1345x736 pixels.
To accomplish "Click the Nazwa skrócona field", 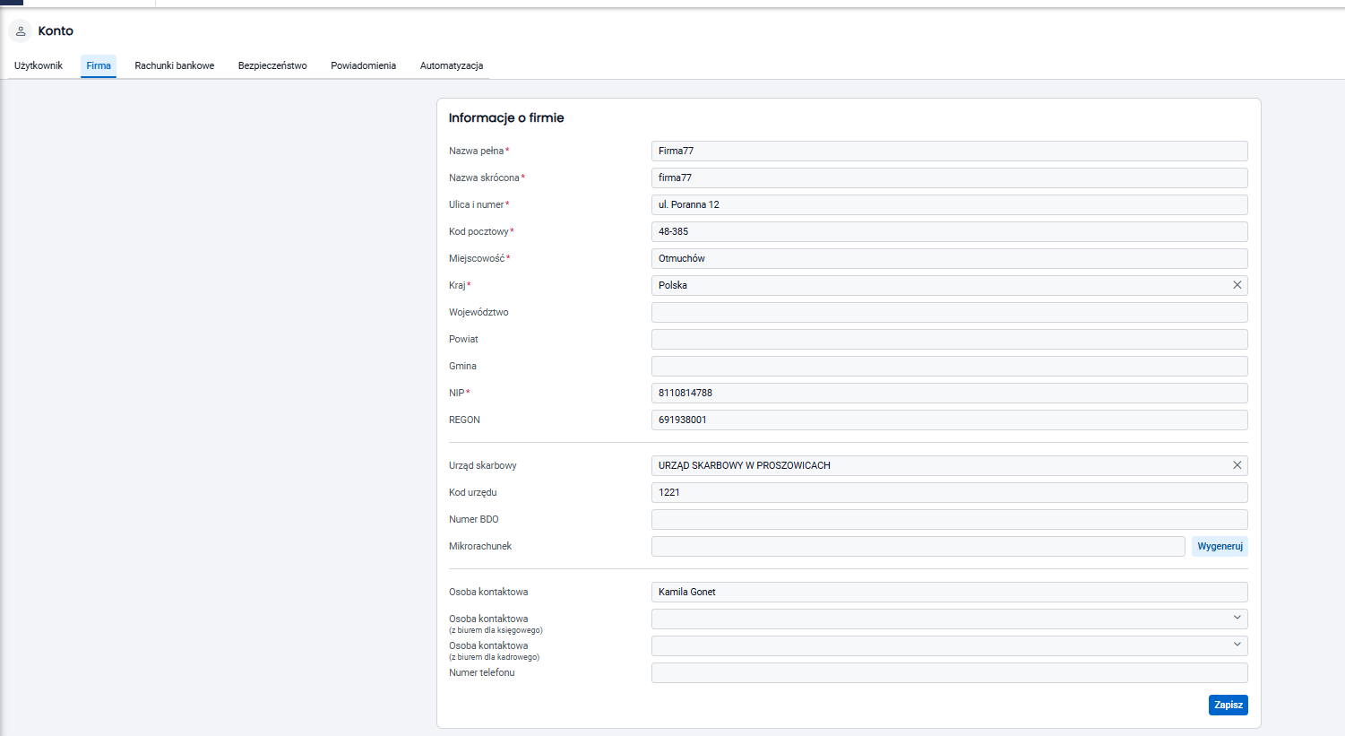I will (950, 178).
